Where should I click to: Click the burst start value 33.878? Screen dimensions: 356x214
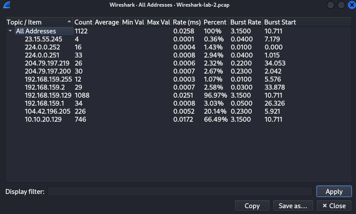tap(274, 87)
